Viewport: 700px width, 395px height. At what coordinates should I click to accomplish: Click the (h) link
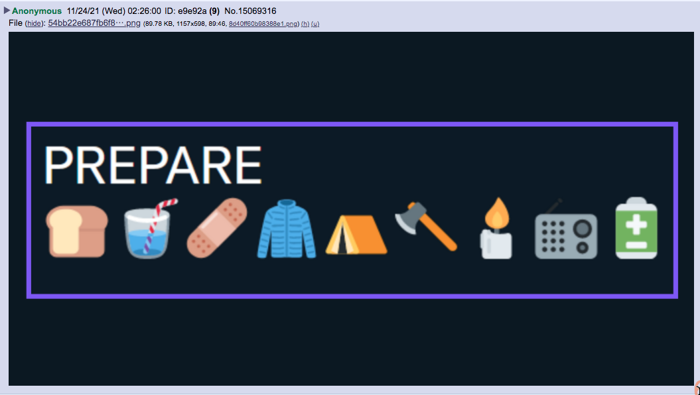(305, 24)
